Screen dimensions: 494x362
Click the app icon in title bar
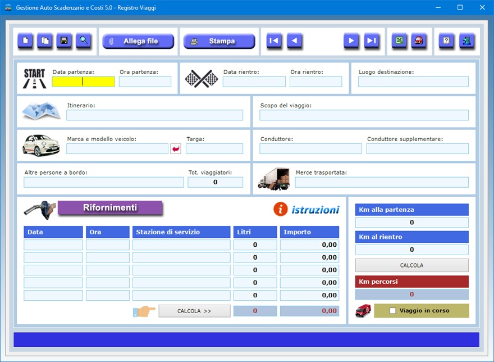point(8,7)
